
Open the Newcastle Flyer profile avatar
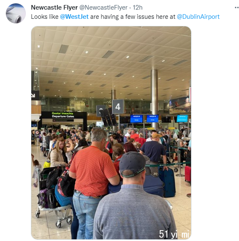16,13
